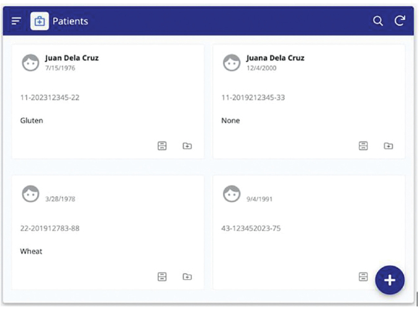Click add-folder icon on Wheat allergy card

pyautogui.click(x=187, y=277)
